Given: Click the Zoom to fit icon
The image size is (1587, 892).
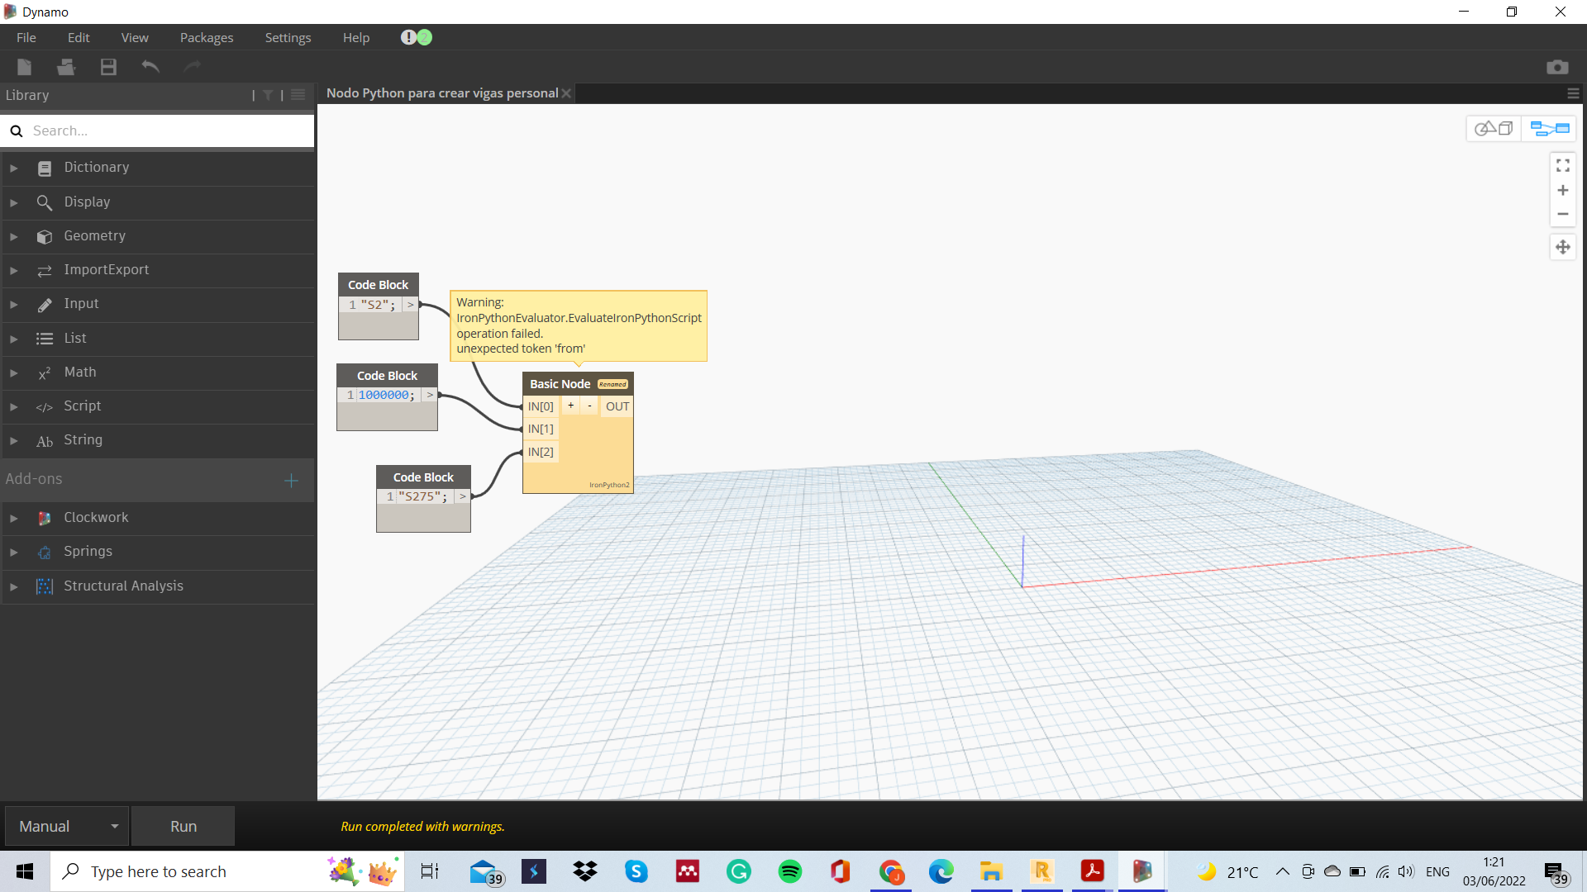Looking at the screenshot, I should tap(1562, 166).
